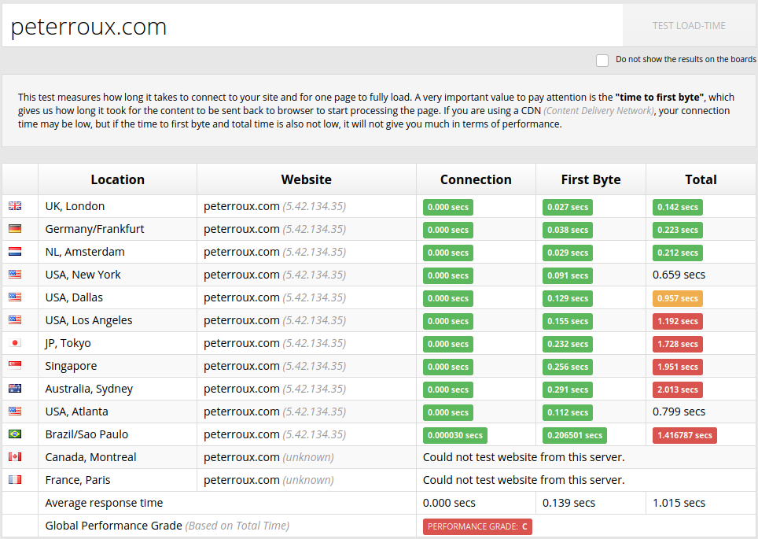This screenshot has height=539, width=758.
Task: Click the Connection column header
Action: coord(476,179)
